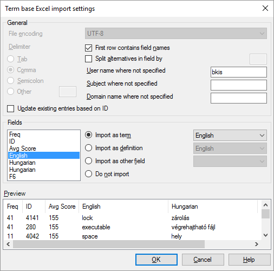Open the definition language dropdown
Image resolution: width=274 pixels, height=271 pixels.
click(230, 149)
